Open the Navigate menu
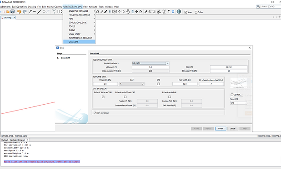This screenshot has width=281, height=169. pyautogui.click(x=93, y=7)
